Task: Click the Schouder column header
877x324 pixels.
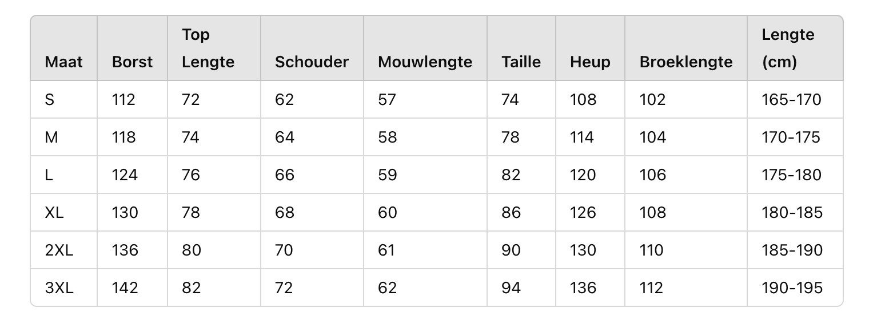Action: point(312,62)
